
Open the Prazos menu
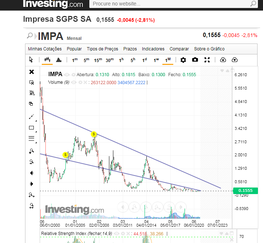click(130, 49)
